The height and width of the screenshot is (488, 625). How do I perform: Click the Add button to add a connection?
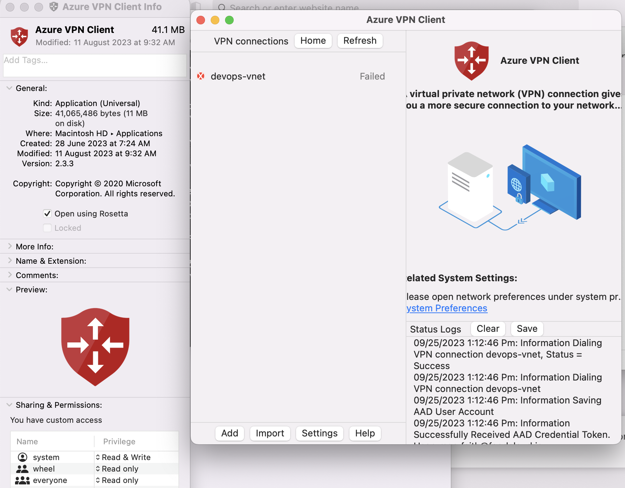(230, 433)
